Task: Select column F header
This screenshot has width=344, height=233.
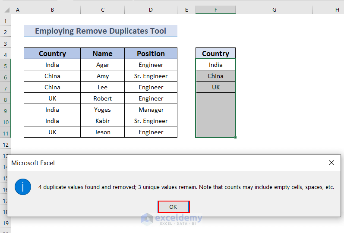Action: (x=216, y=10)
